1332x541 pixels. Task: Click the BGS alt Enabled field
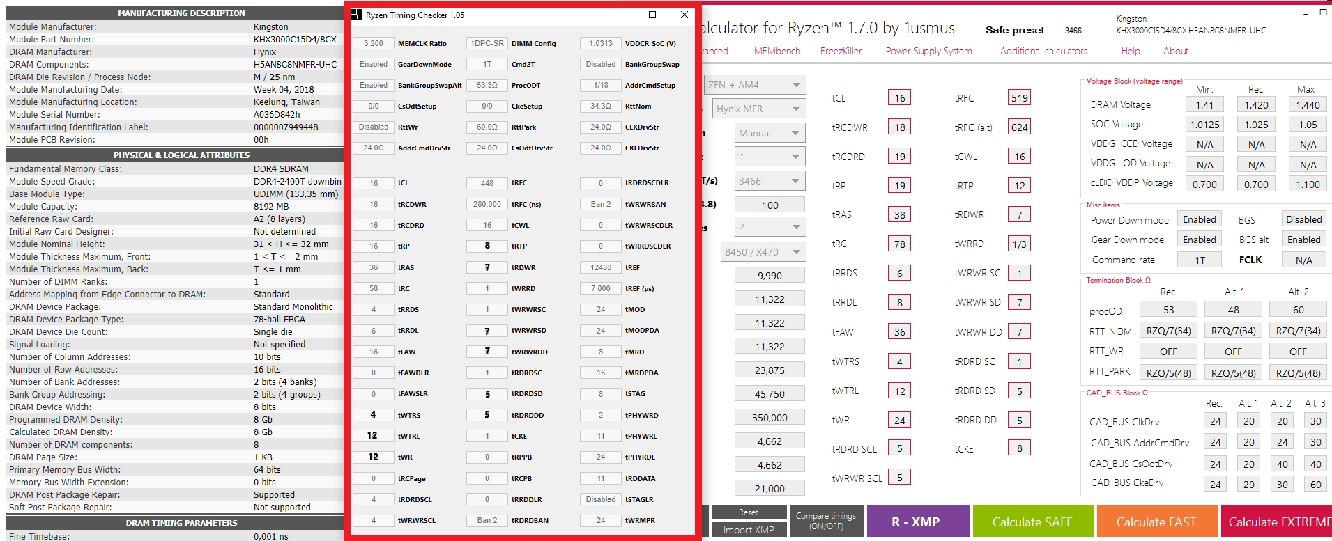pos(1304,240)
